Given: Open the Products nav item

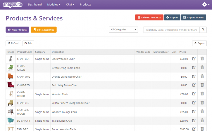Looking at the screenshot, I should click(x=85, y=5).
